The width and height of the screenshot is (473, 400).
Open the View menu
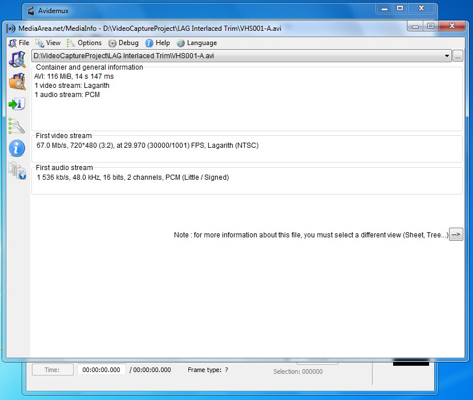click(x=48, y=43)
